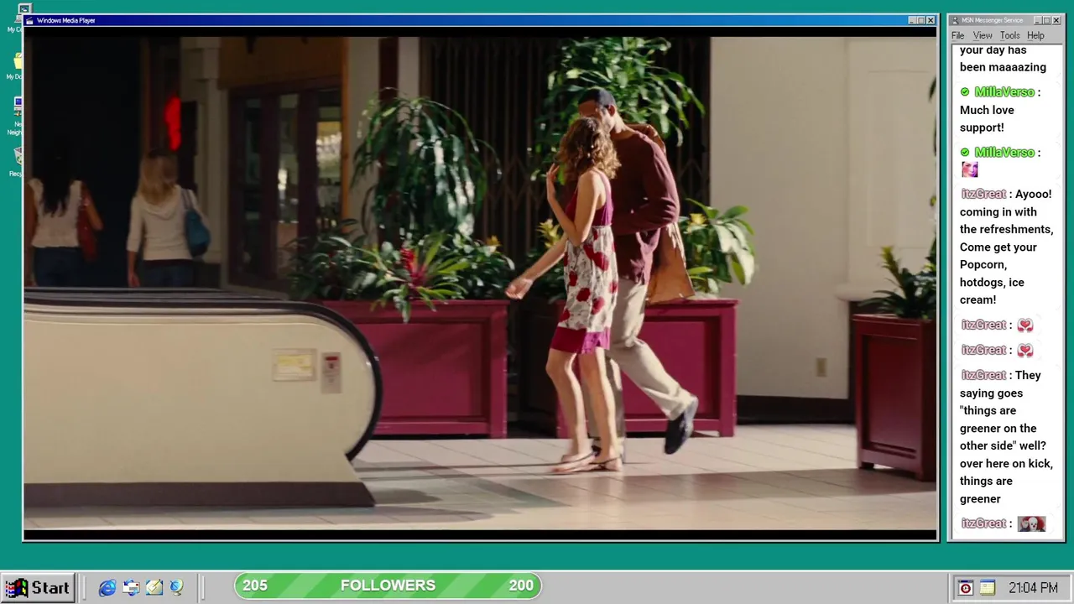Open Network Neighborhood desktop icon
The height and width of the screenshot is (604, 1074).
17,116
